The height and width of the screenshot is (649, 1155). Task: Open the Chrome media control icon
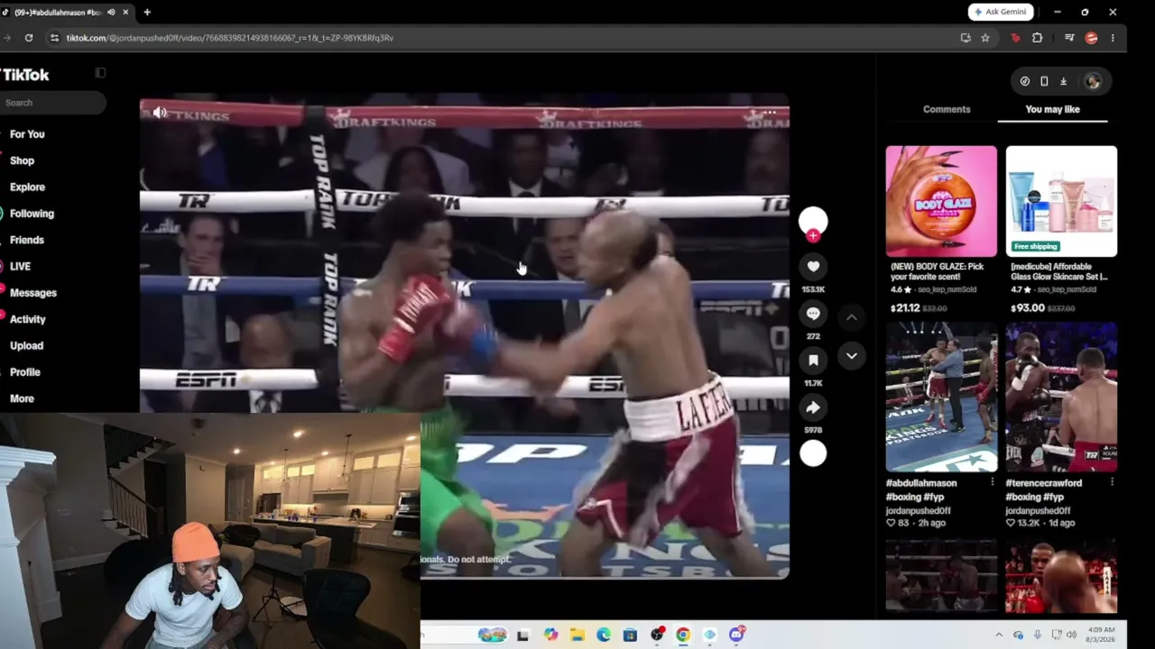pos(1069,38)
